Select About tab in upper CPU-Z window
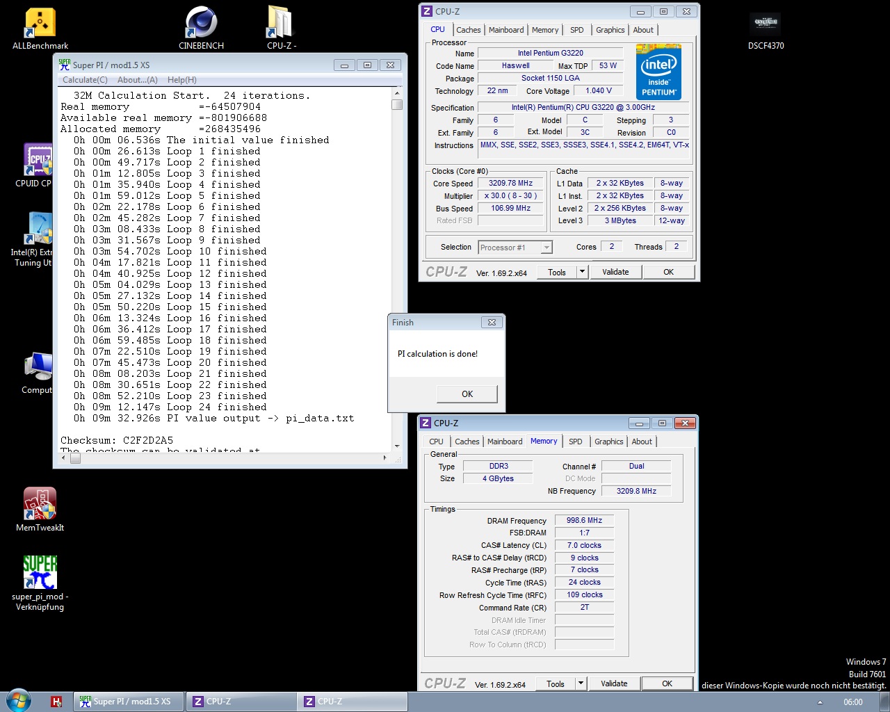The image size is (890, 712). (x=643, y=30)
